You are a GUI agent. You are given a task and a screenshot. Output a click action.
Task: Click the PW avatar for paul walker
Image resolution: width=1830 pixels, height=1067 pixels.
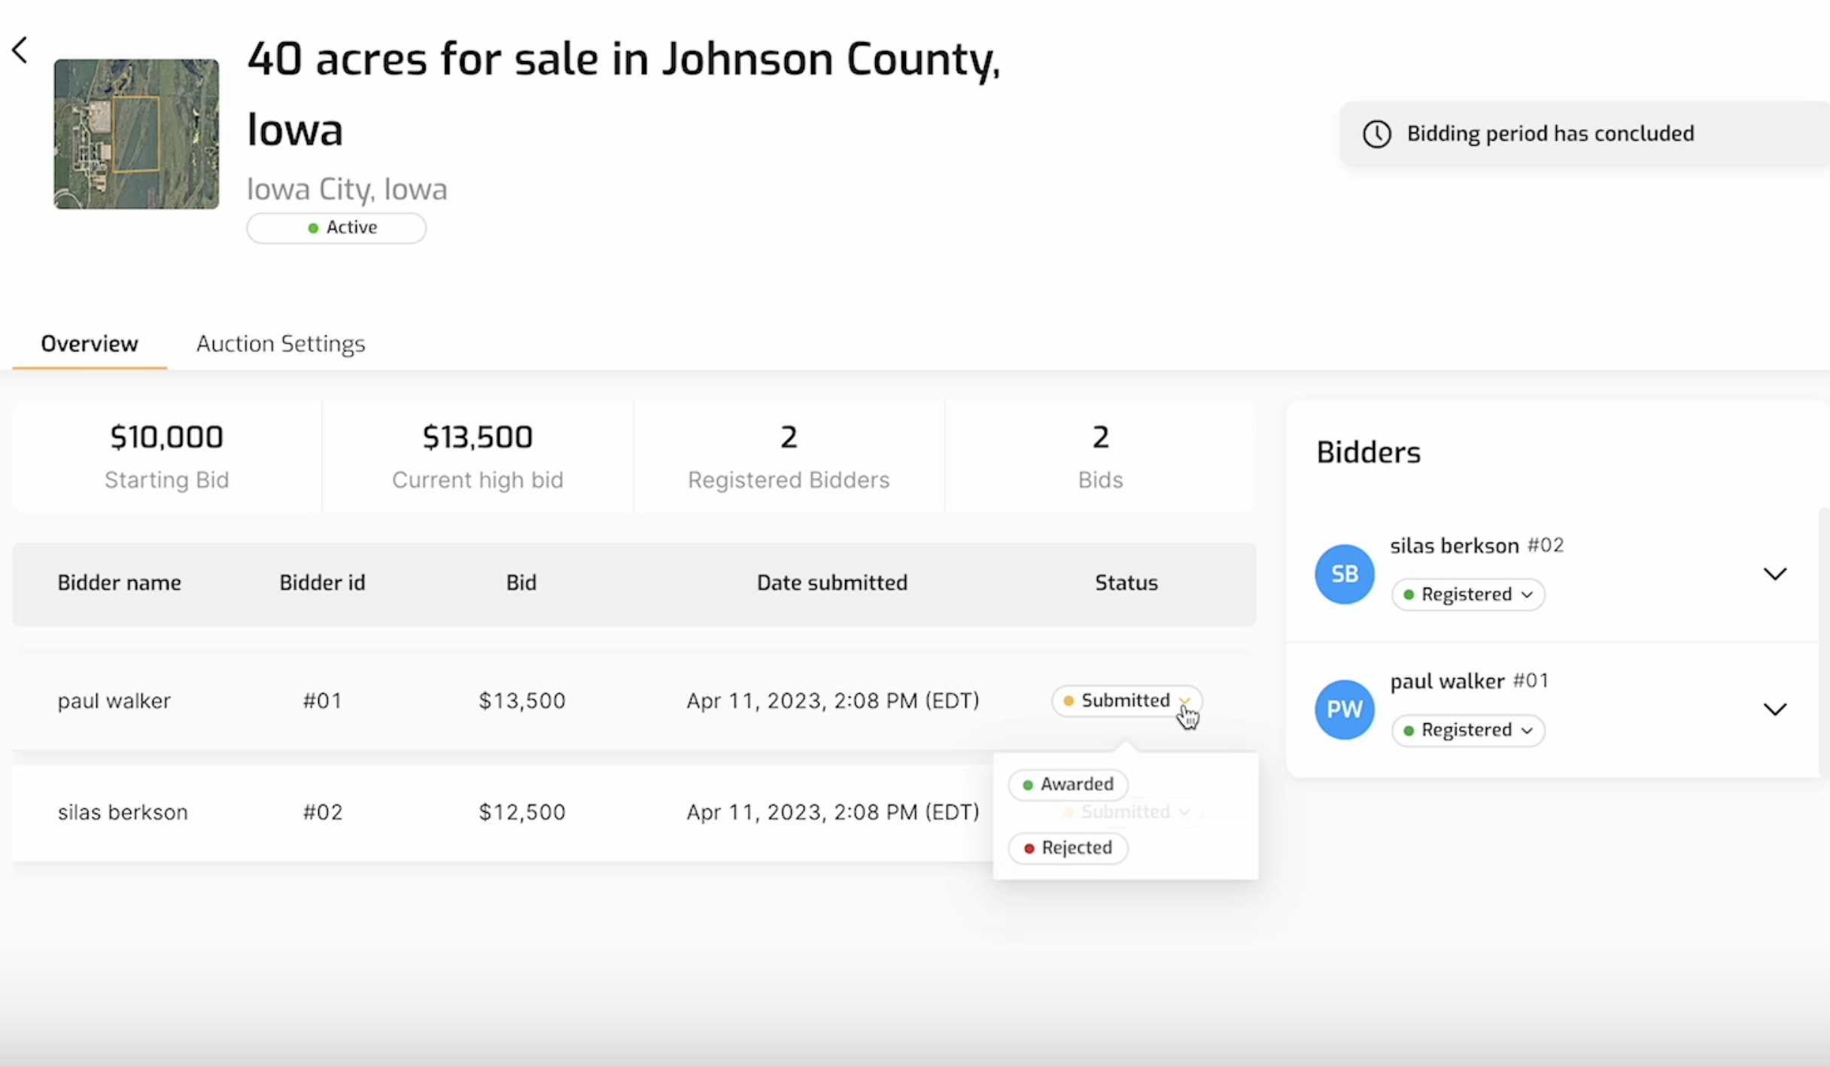tap(1344, 710)
